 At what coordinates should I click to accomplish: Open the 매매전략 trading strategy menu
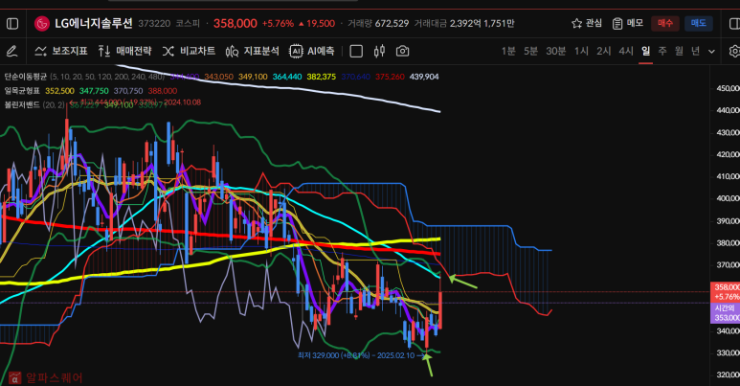(125, 51)
